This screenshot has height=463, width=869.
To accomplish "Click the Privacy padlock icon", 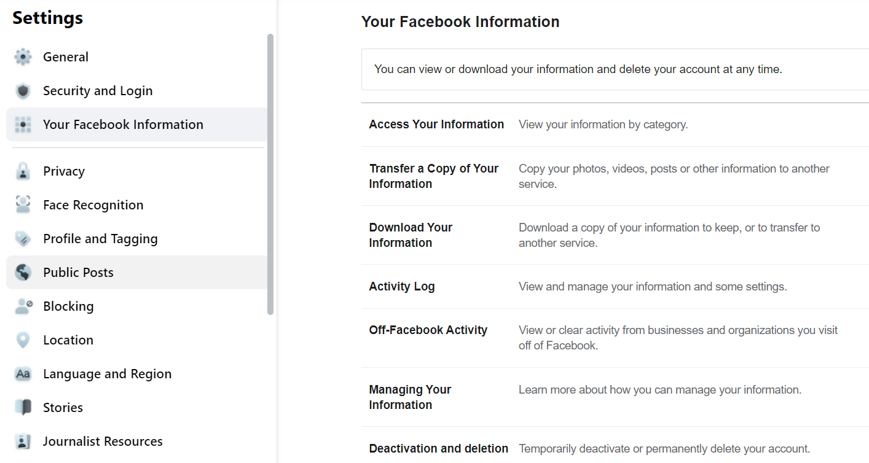I will click(23, 171).
